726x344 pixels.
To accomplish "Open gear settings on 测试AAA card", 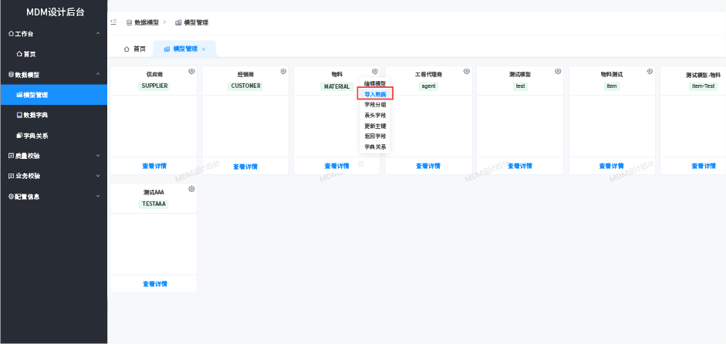I will [x=191, y=189].
